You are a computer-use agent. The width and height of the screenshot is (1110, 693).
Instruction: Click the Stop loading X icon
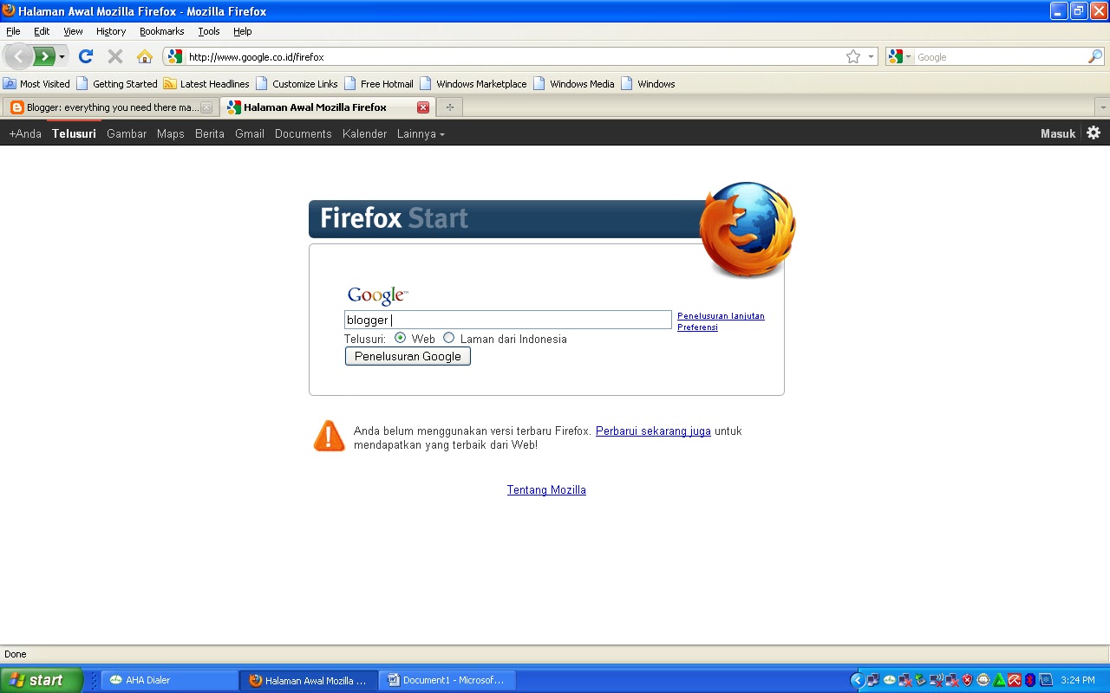[x=114, y=56]
